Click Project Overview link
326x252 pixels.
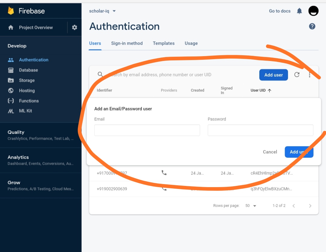(36, 27)
